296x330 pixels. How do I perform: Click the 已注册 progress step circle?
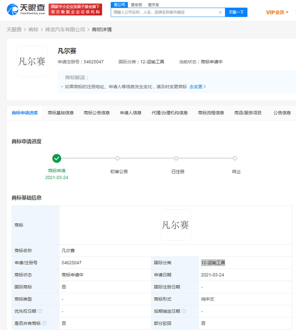pyautogui.click(x=176, y=158)
